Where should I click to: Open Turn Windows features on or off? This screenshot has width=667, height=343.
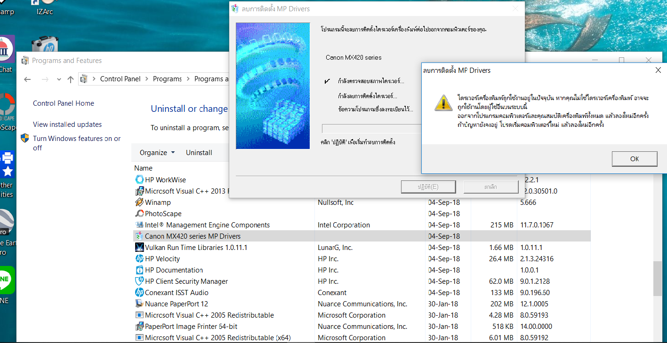tap(77, 143)
